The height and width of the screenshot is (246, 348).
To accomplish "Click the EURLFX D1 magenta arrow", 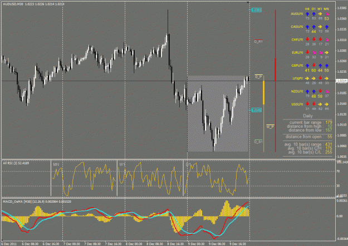I will 314,53.
